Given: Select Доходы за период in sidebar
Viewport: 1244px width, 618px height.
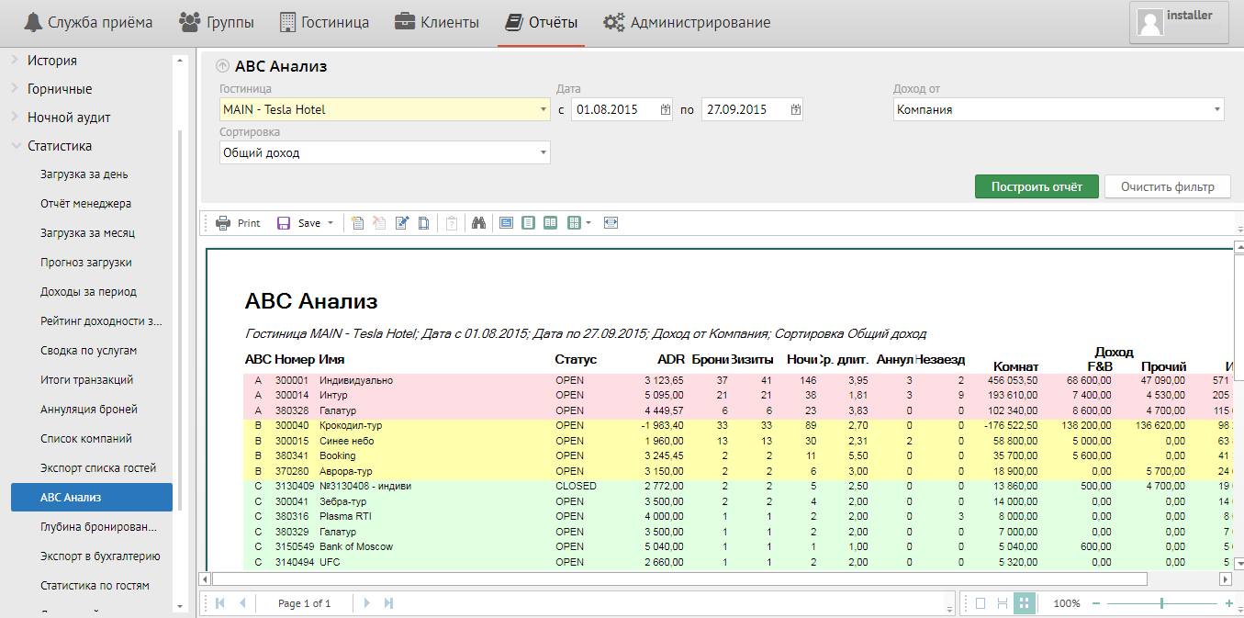Looking at the screenshot, I should [88, 291].
